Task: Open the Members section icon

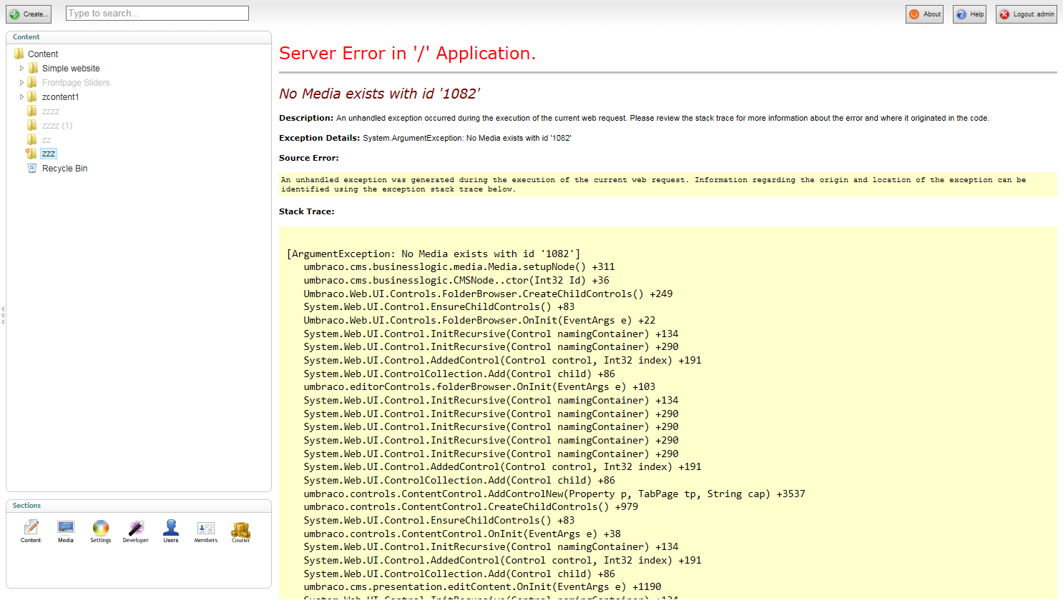Action: point(206,529)
